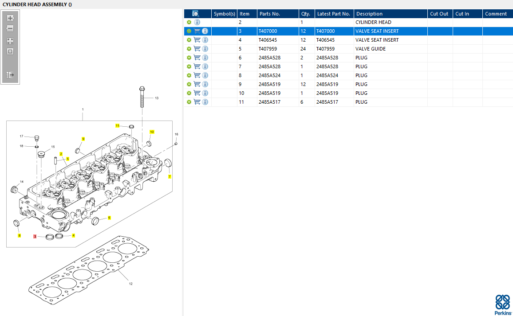Select yellow callout 11 in diagram
This screenshot has height=316, width=513.
[x=118, y=125]
